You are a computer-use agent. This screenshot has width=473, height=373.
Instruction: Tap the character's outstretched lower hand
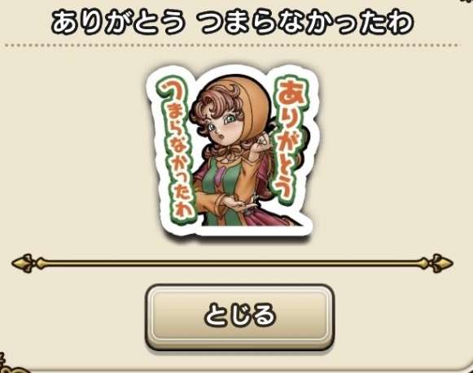click(240, 206)
